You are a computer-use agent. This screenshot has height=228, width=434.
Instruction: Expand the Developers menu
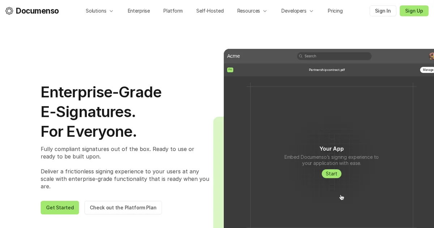[x=297, y=11]
